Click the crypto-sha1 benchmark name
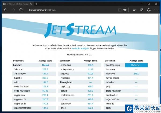The image size is (161, 113). tap(20, 104)
